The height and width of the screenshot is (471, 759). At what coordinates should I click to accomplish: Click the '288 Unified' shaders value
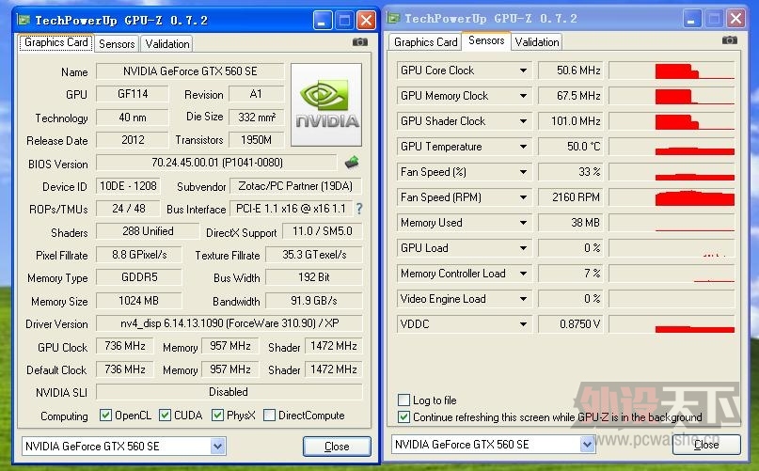click(x=148, y=231)
